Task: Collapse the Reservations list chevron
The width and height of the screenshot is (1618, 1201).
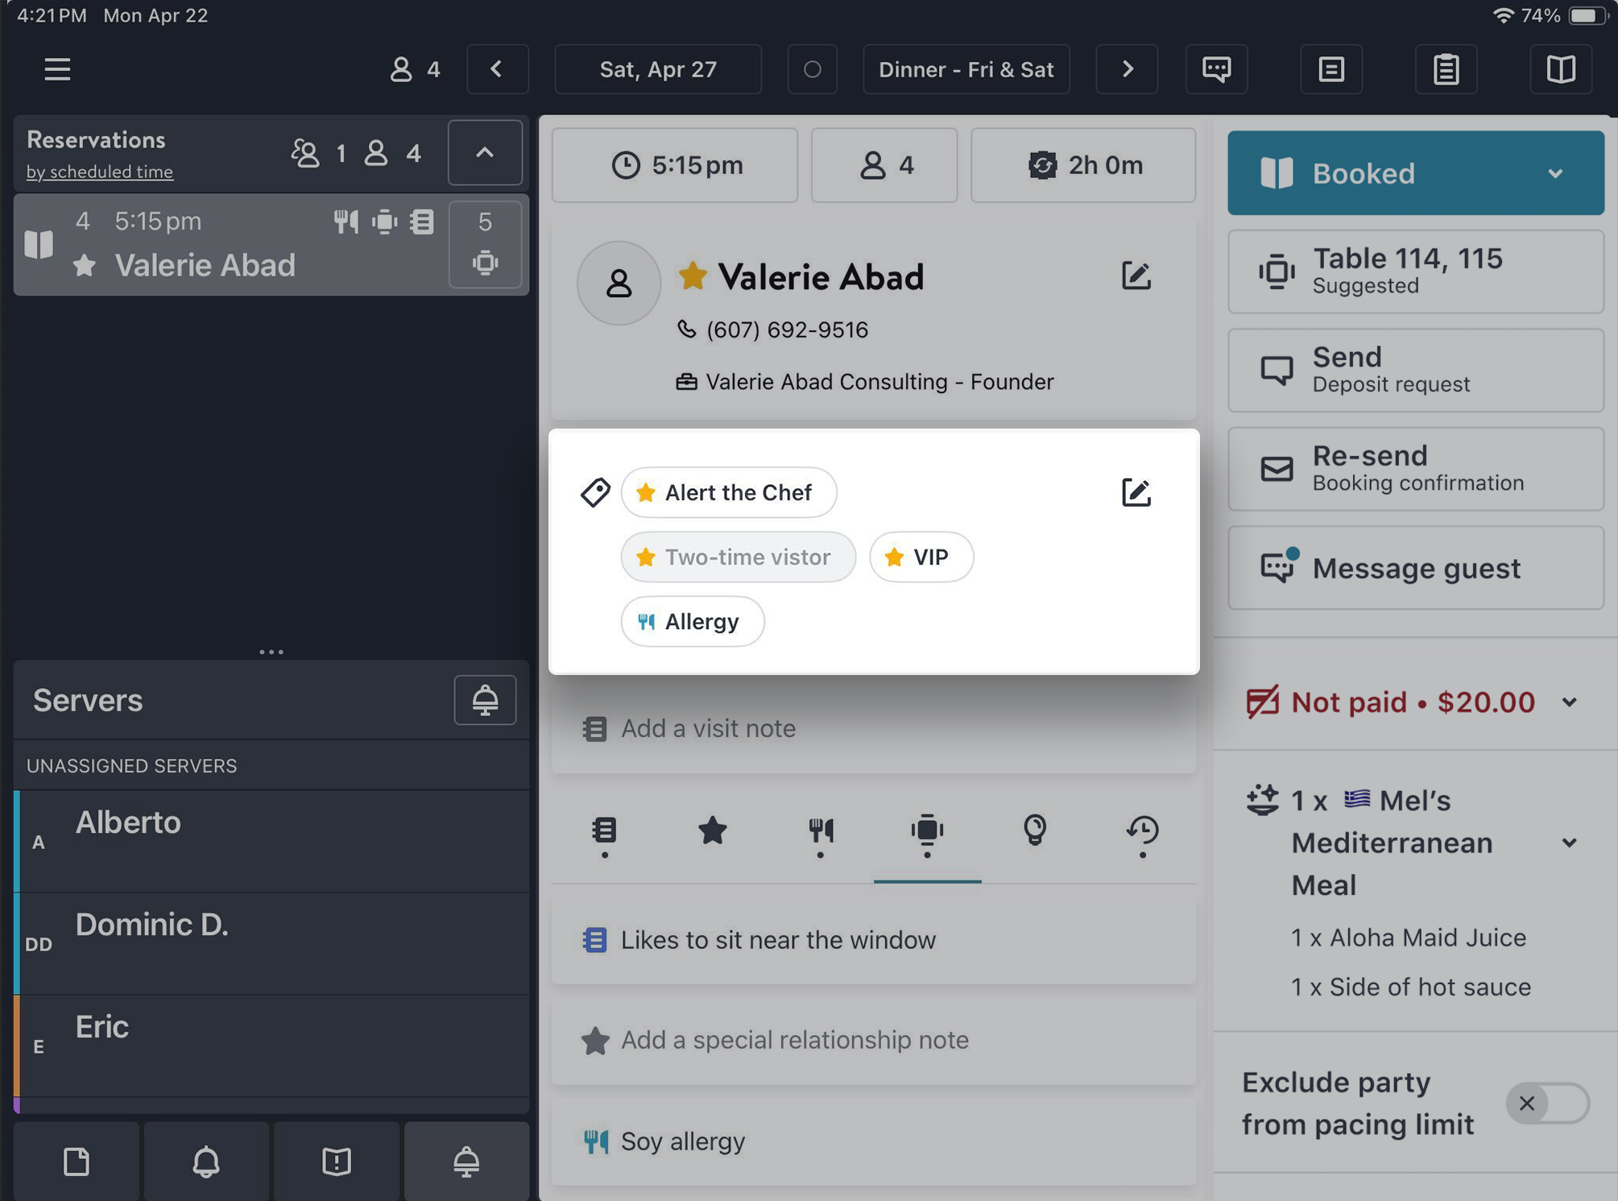Action: point(485,152)
